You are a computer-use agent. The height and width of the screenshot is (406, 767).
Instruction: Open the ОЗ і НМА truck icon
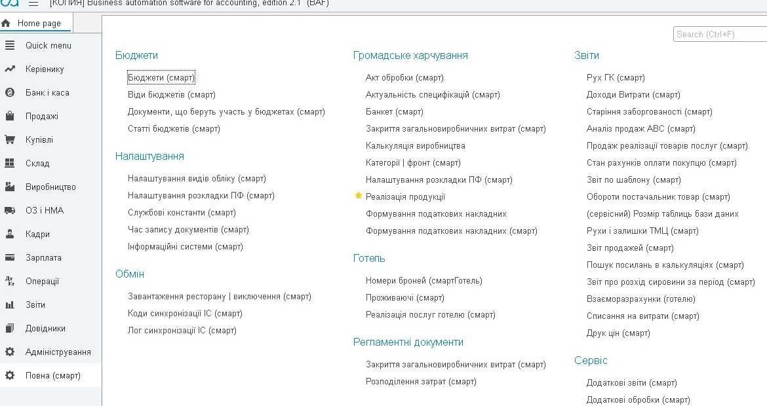click(10, 211)
